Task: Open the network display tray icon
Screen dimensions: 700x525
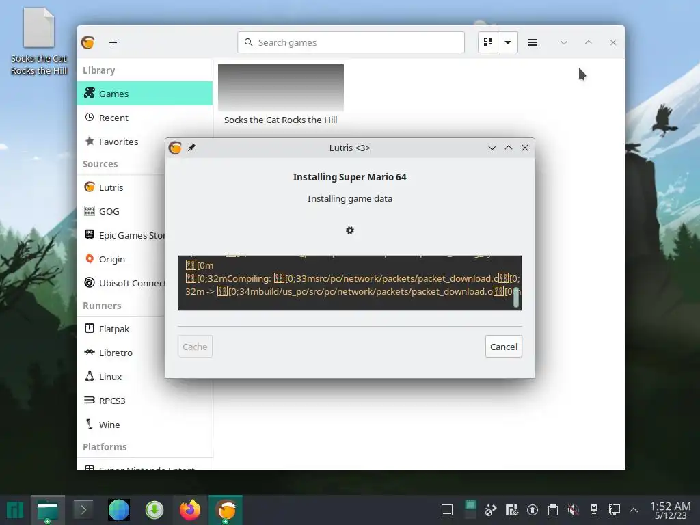Action: 615,510
